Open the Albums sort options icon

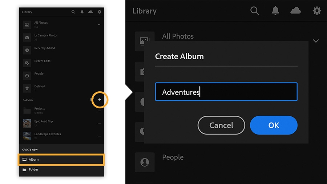(x=92, y=100)
